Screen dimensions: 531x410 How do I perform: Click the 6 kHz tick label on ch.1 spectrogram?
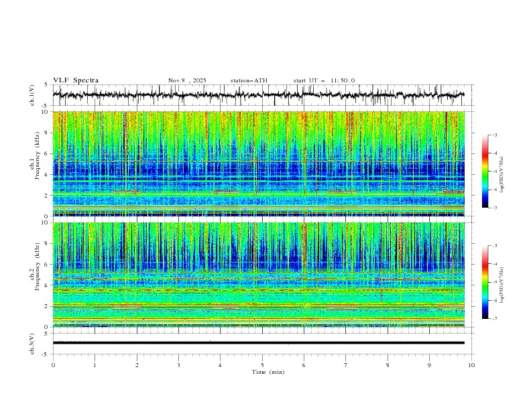tap(48, 153)
